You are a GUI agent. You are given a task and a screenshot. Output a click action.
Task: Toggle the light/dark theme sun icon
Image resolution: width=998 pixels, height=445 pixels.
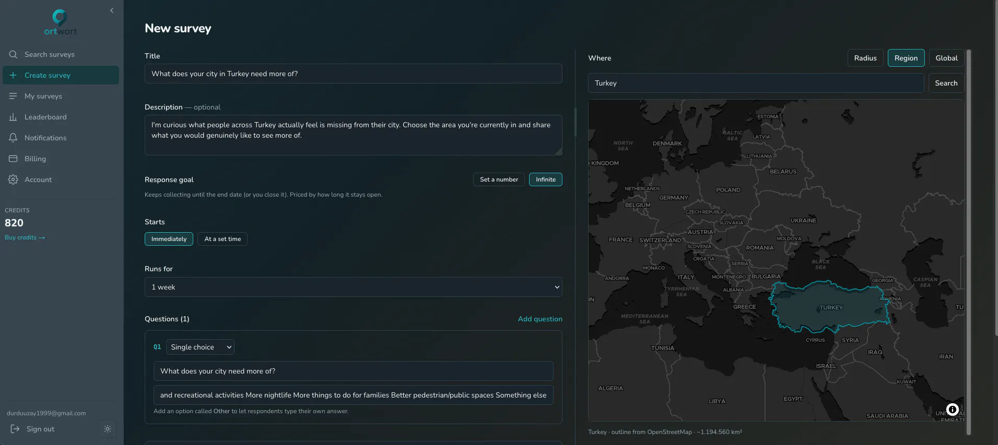pos(108,429)
